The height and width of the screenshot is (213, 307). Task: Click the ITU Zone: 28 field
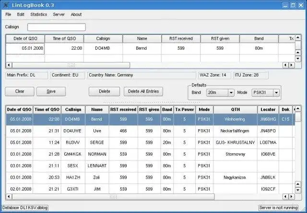[250, 75]
